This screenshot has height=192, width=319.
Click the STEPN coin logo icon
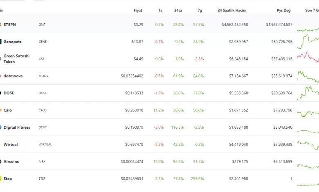pyautogui.click(x=1, y=25)
